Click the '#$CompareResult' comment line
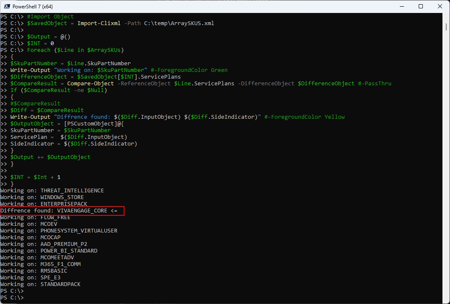 [x=35, y=103]
